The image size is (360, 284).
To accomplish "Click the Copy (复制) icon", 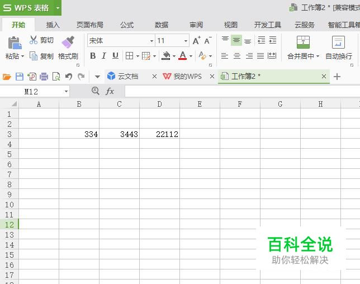I will point(34,56).
